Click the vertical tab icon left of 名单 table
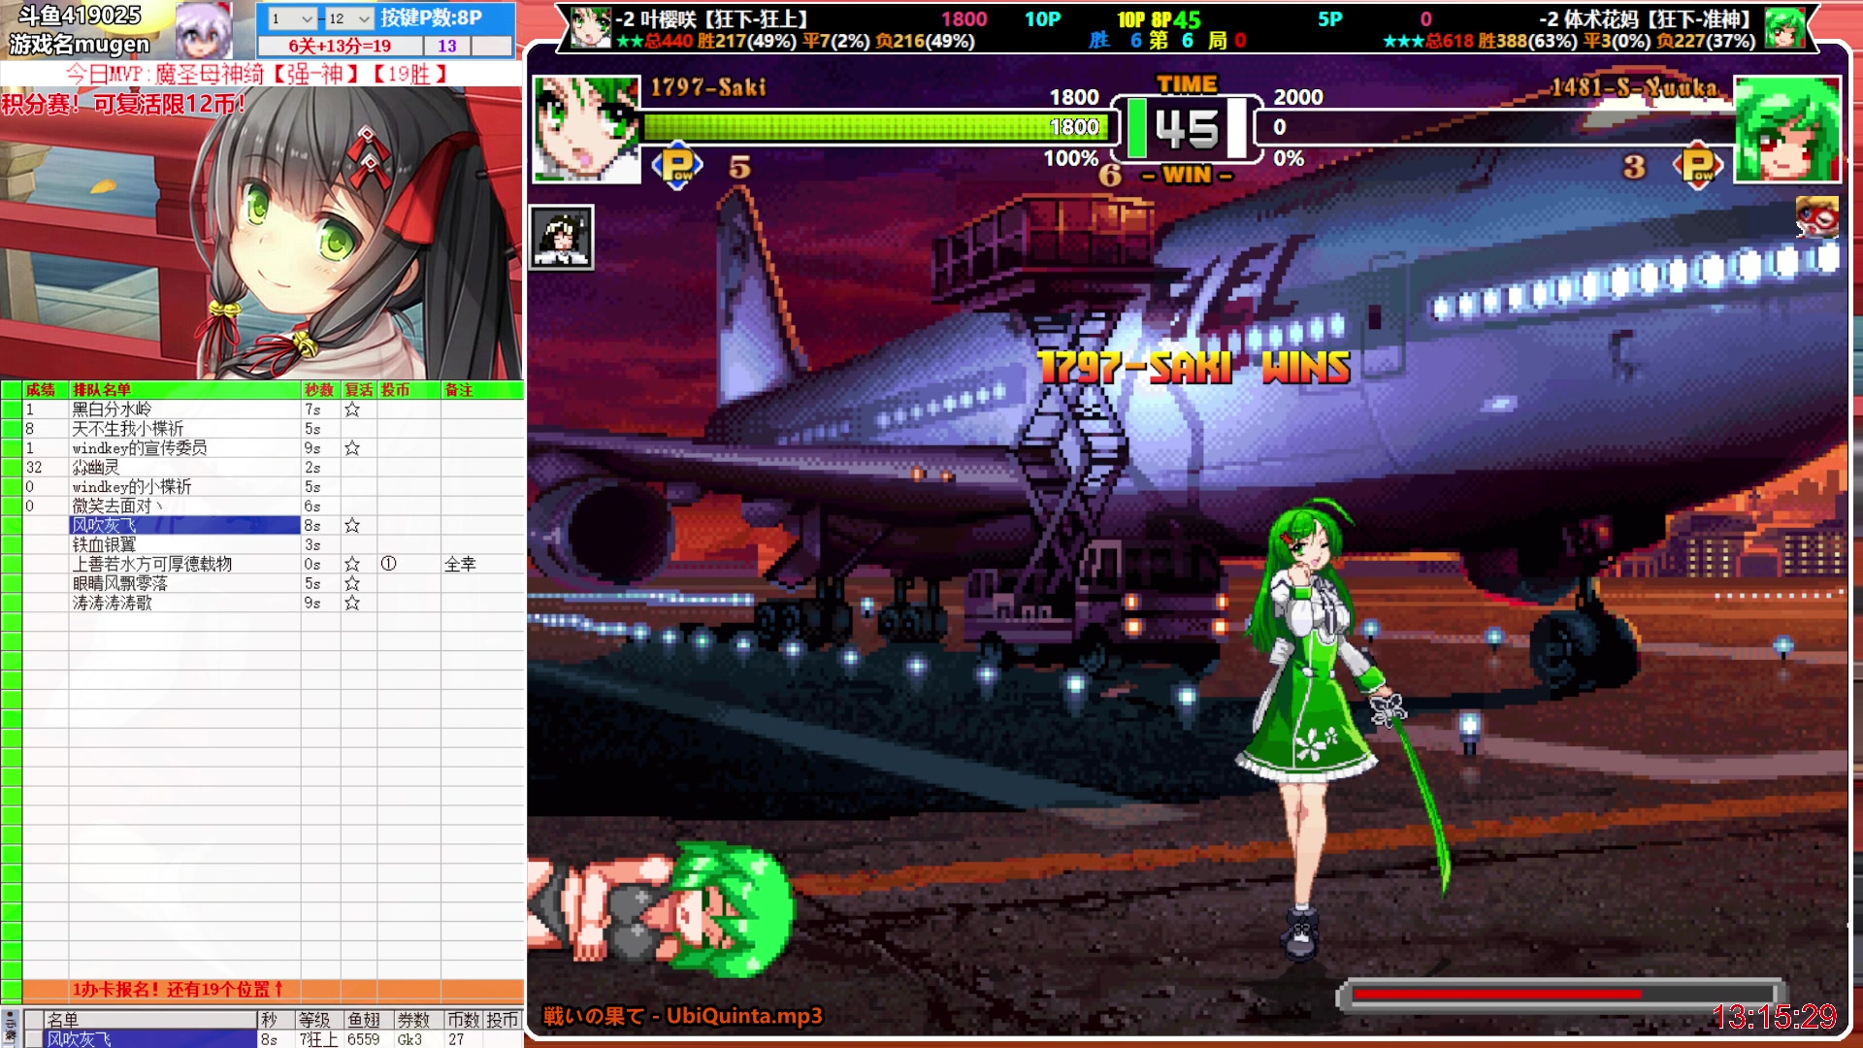The height and width of the screenshot is (1048, 1863). coord(10,1029)
